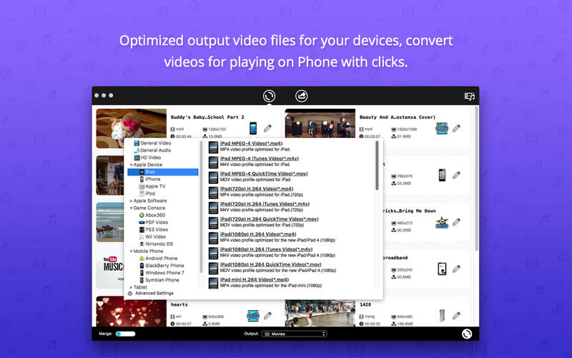Open the Convert tab icon in toolbar
This screenshot has height=358, width=572.
pyautogui.click(x=270, y=96)
